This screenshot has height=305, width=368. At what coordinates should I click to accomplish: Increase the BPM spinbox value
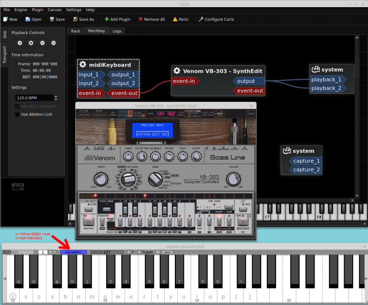click(55, 96)
